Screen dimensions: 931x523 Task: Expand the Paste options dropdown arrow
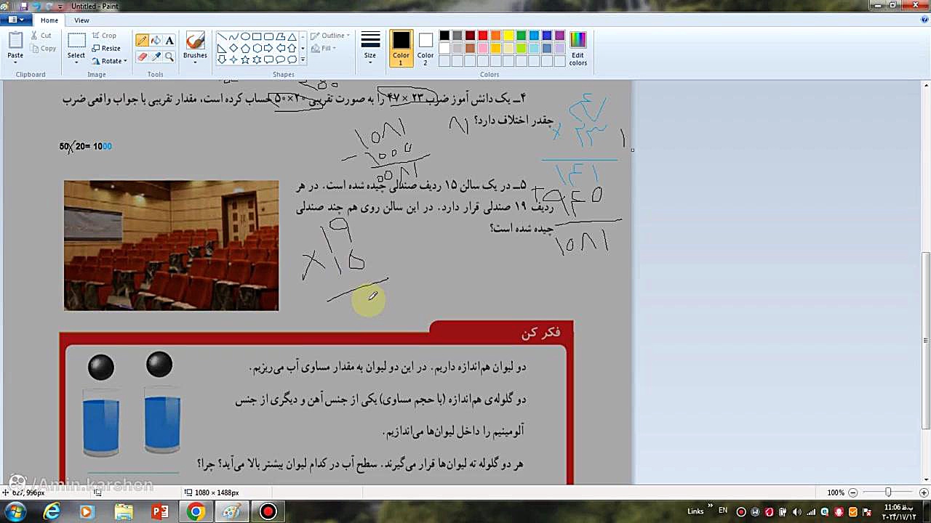tap(15, 64)
